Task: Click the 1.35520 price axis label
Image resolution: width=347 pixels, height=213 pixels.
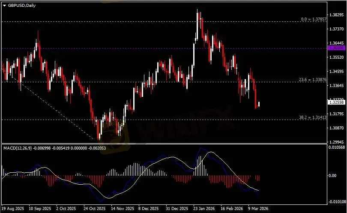Action: [337, 57]
